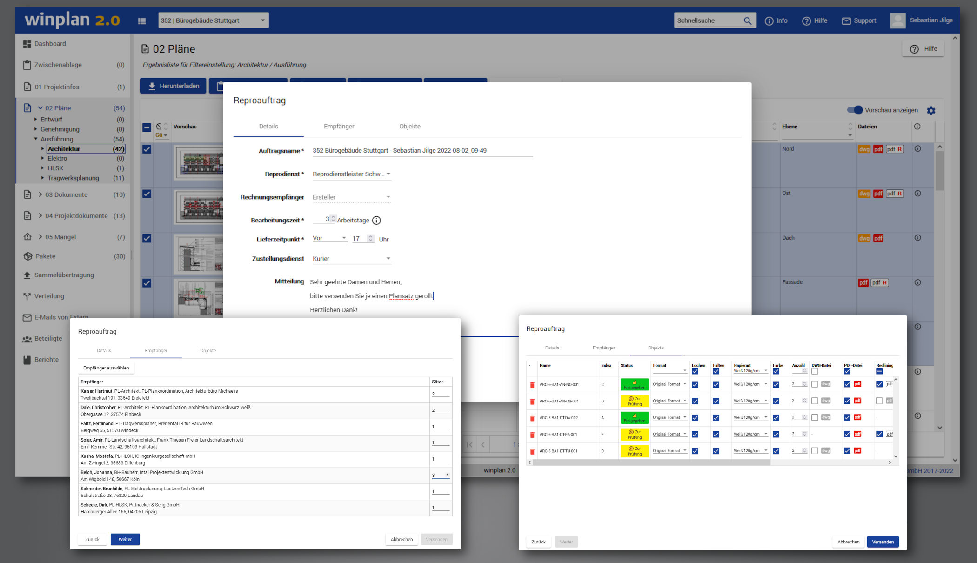Open Empfänger tab in the Objekte dialog
977x563 pixels.
coord(604,348)
